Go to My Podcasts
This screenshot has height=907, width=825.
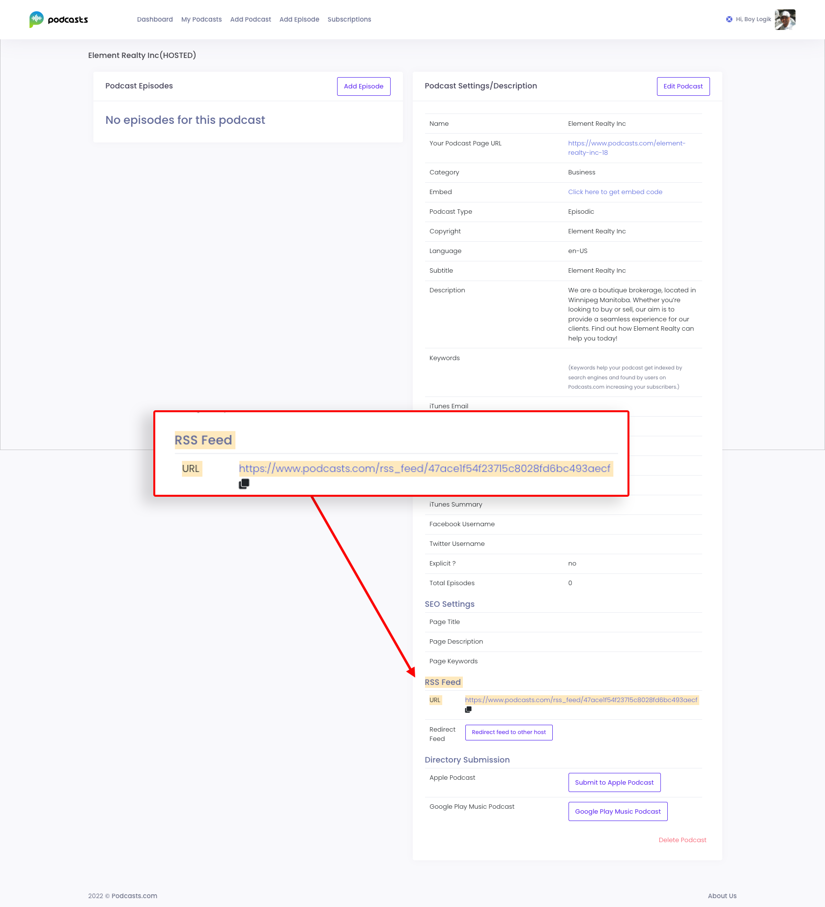click(201, 20)
